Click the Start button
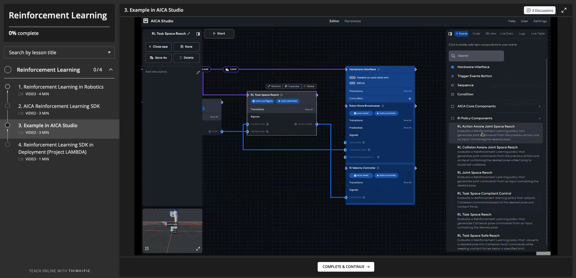 pos(219,33)
